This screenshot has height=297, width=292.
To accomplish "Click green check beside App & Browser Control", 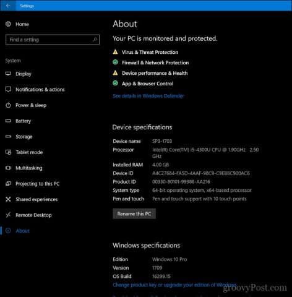I will (115, 83).
